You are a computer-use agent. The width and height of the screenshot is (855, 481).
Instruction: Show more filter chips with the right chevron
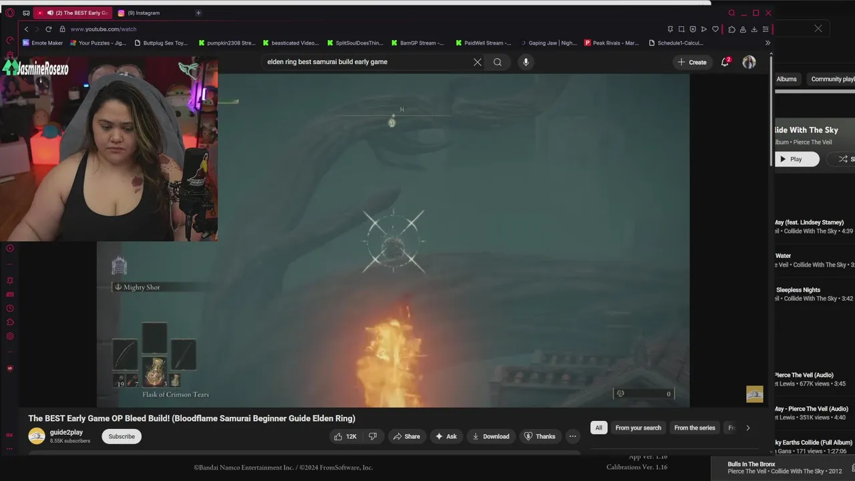[747, 428]
